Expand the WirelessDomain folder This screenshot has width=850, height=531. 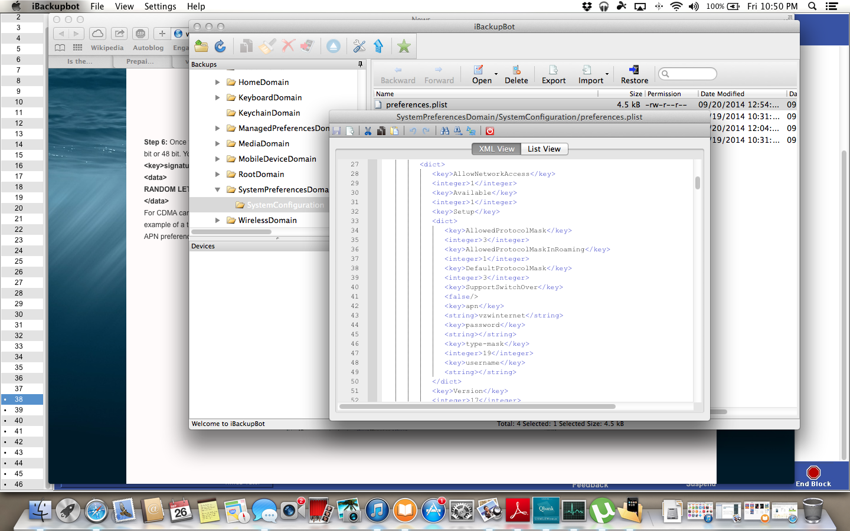tap(217, 220)
